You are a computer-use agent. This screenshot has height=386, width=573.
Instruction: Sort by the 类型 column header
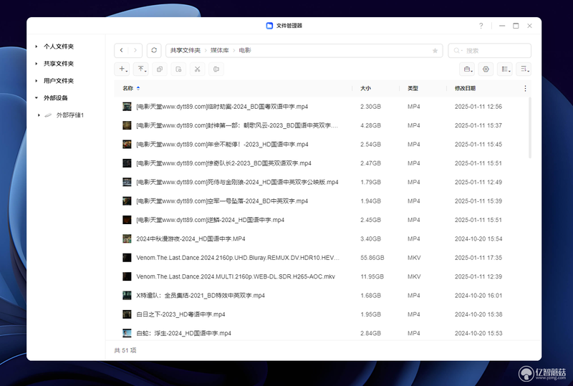point(413,89)
